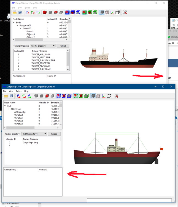Open the Texture Directory dropdown in CargoShip4
Viewport: 178px width, 207px height.
[x=34, y=134]
